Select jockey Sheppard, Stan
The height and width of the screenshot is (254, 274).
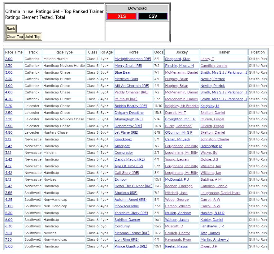[177, 59]
